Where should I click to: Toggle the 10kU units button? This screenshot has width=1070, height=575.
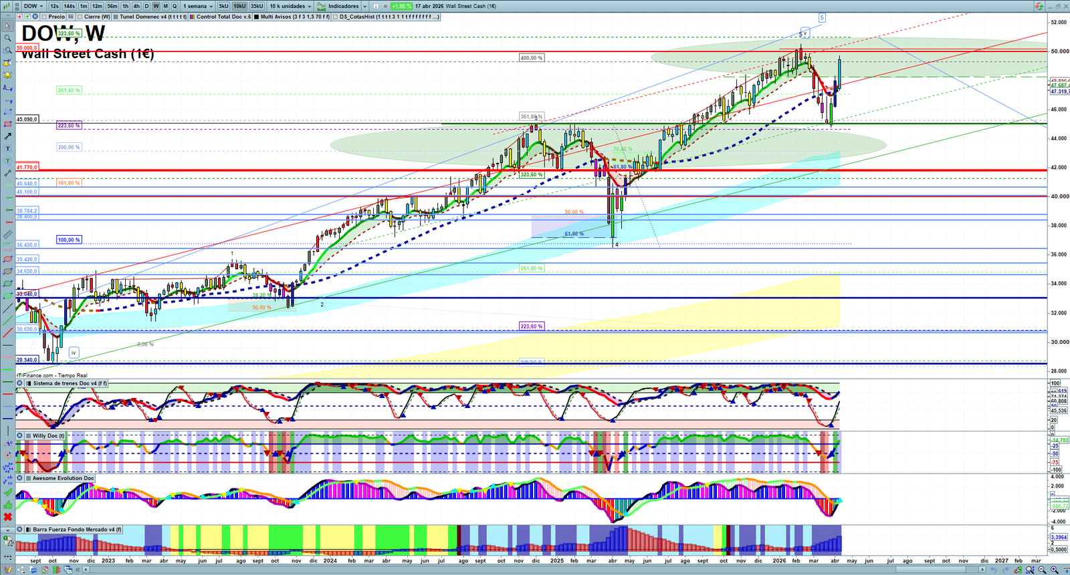[239, 6]
